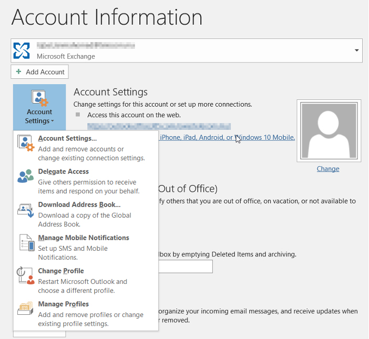
Task: Expand the account selector dropdown arrow
Action: tap(356, 50)
